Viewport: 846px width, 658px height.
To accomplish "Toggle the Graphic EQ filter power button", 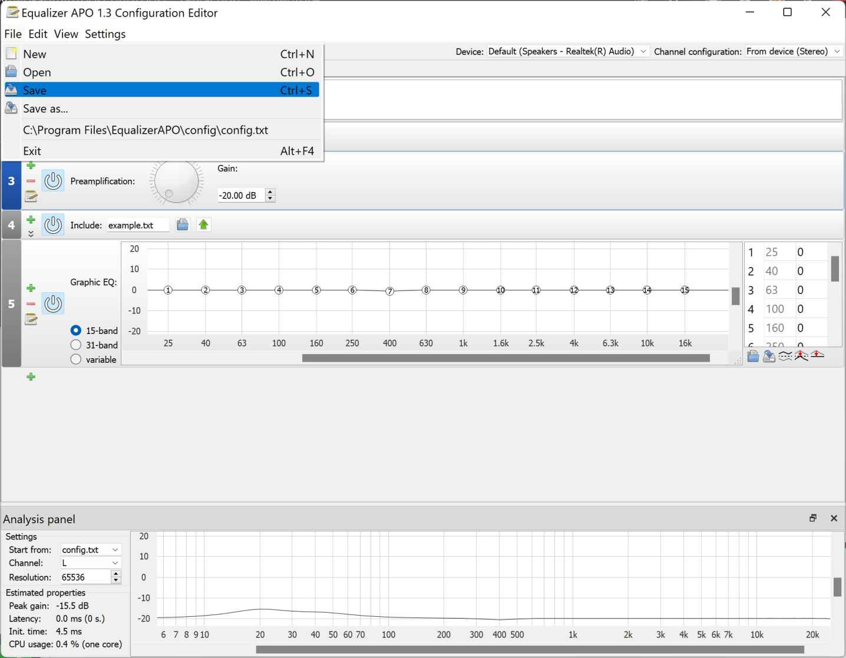I will coord(53,304).
